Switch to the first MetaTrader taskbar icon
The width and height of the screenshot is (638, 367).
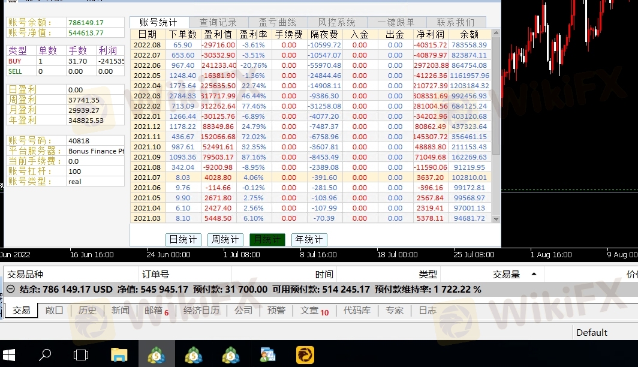click(x=157, y=354)
